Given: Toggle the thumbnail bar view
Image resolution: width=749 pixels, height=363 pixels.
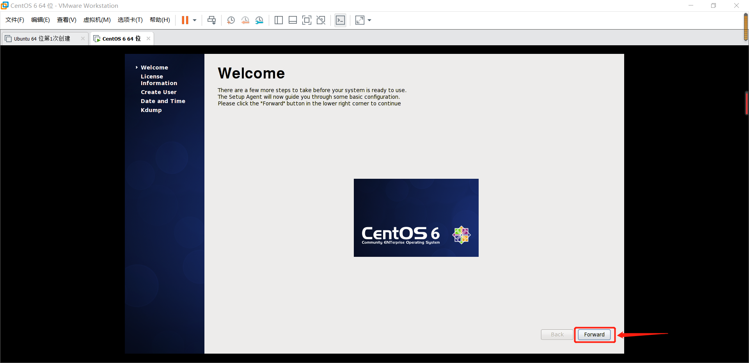Looking at the screenshot, I should click(293, 20).
